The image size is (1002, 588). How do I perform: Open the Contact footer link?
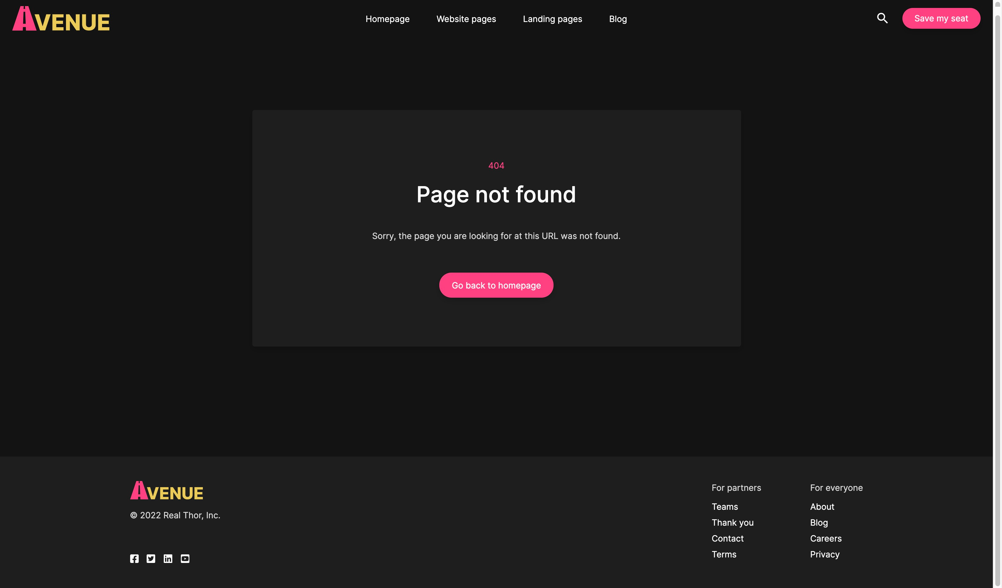tap(727, 538)
